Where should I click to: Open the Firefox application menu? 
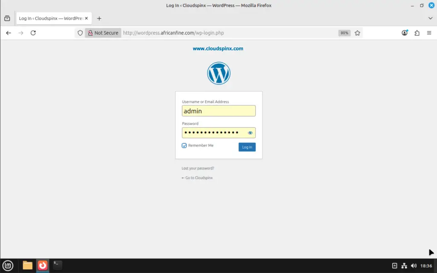tap(429, 33)
